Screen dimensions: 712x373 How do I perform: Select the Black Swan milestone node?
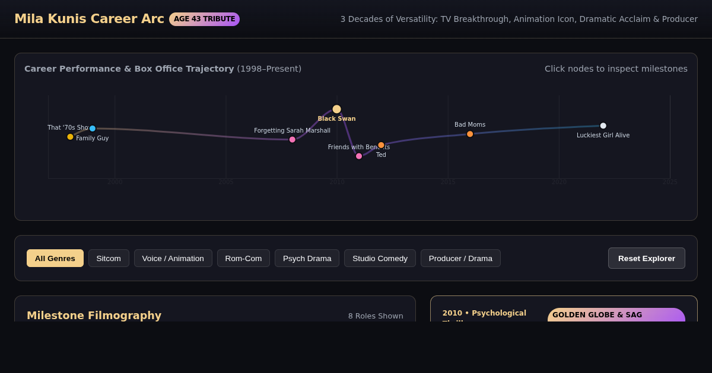337,109
